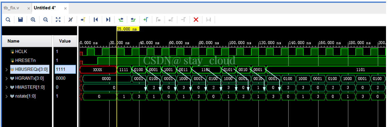388x127 pixels.
Task: Save the waveform configuration
Action: [21, 20]
